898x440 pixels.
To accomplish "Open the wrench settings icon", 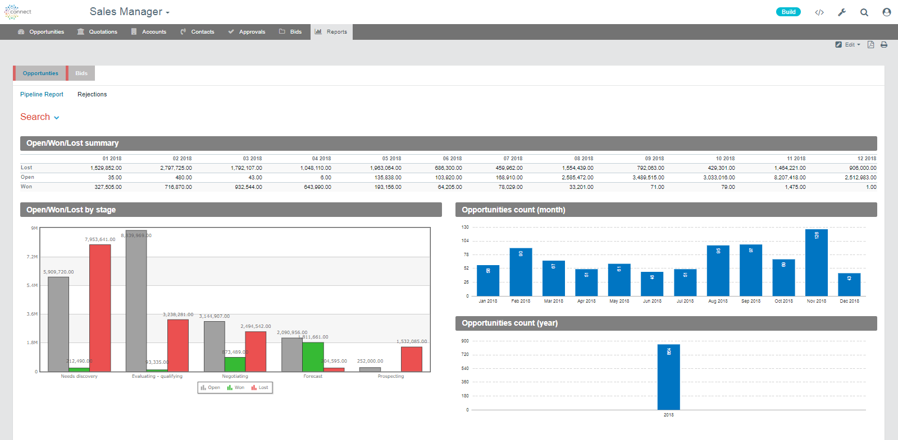I will pos(842,12).
